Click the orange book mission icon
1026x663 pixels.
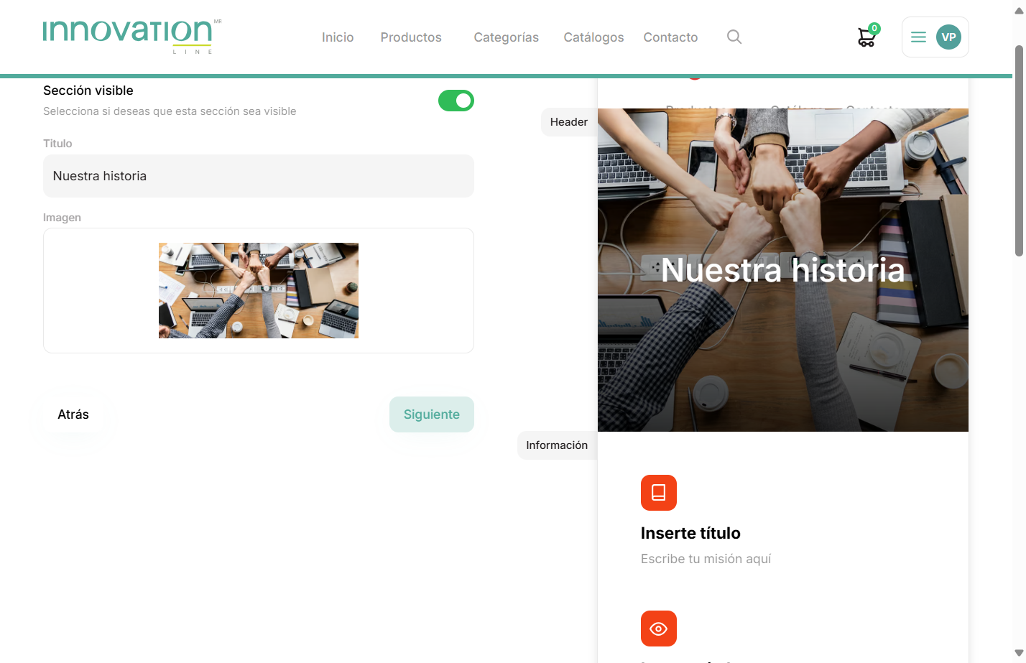(x=659, y=493)
